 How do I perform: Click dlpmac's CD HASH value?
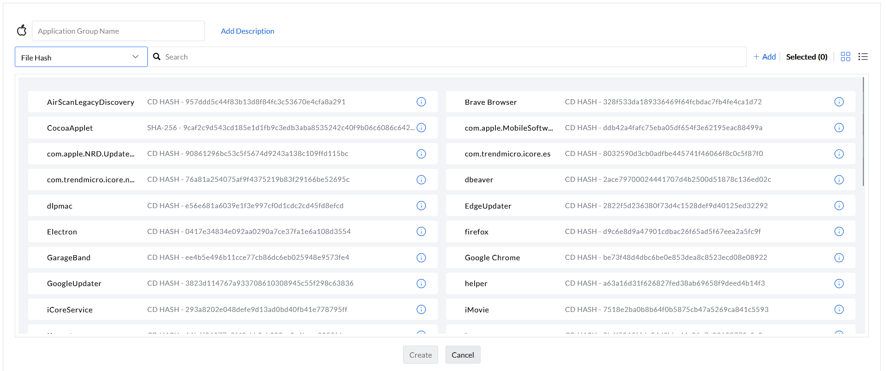(x=246, y=206)
